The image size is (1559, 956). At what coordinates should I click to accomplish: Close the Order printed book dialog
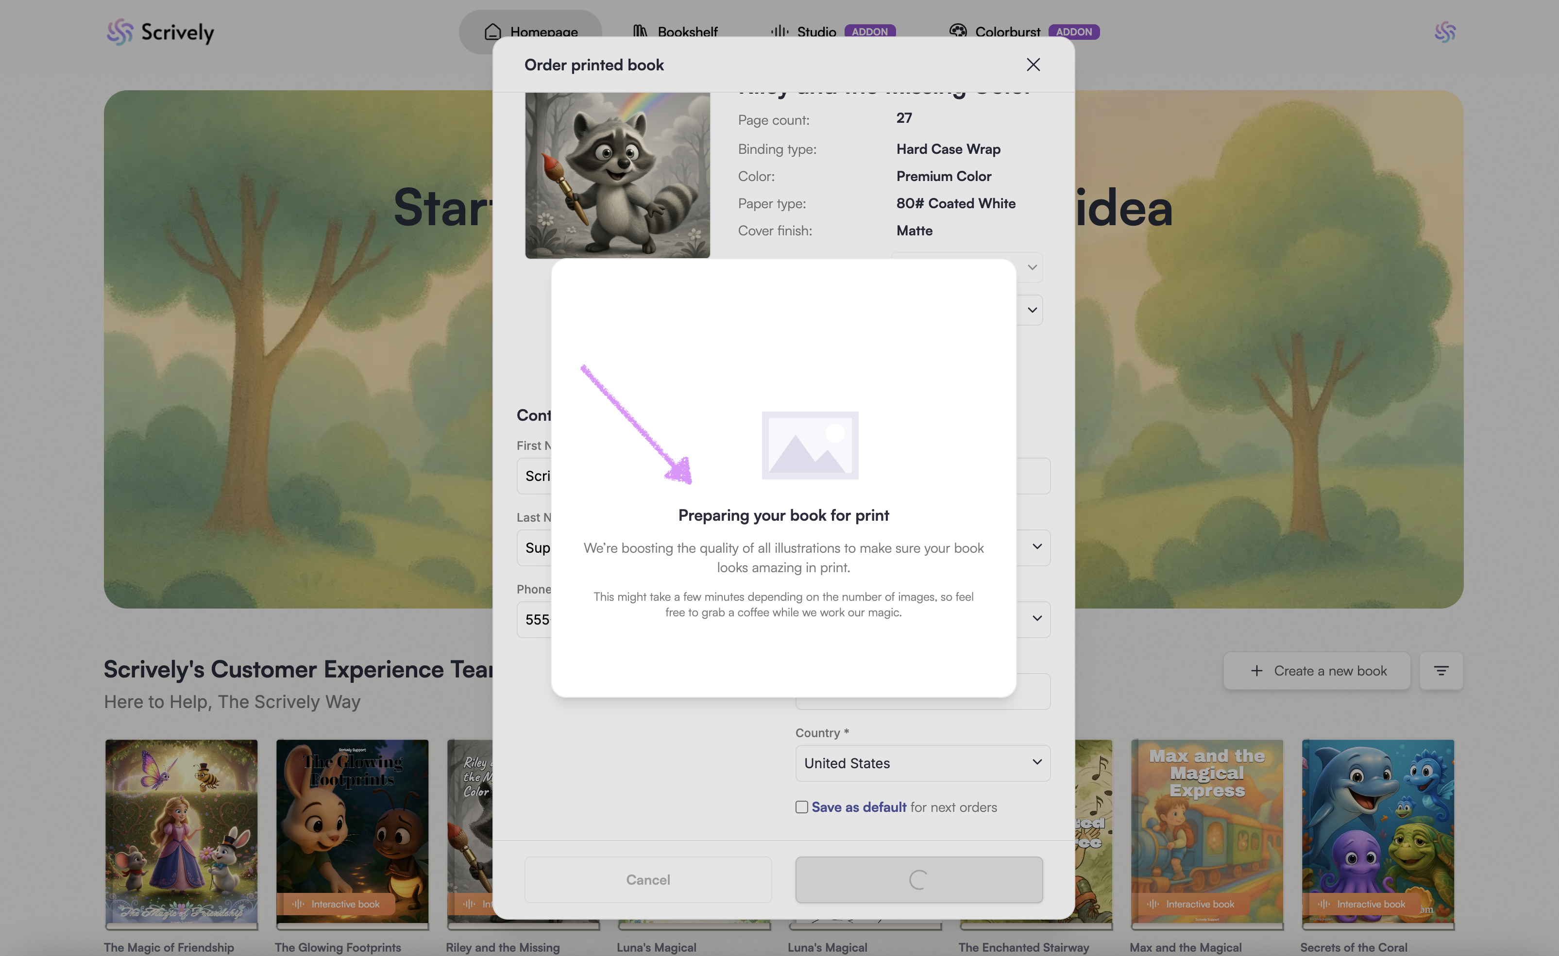[1033, 65]
